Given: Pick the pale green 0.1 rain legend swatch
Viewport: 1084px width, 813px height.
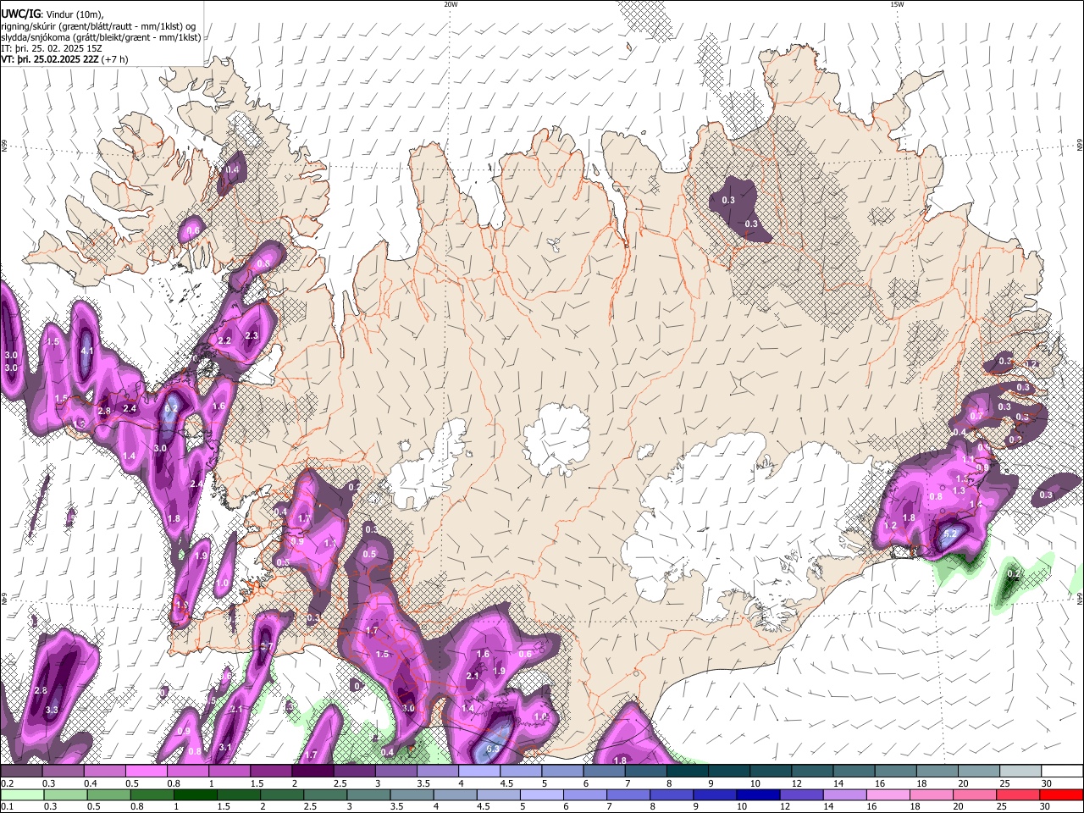Looking at the screenshot, I should (22, 795).
